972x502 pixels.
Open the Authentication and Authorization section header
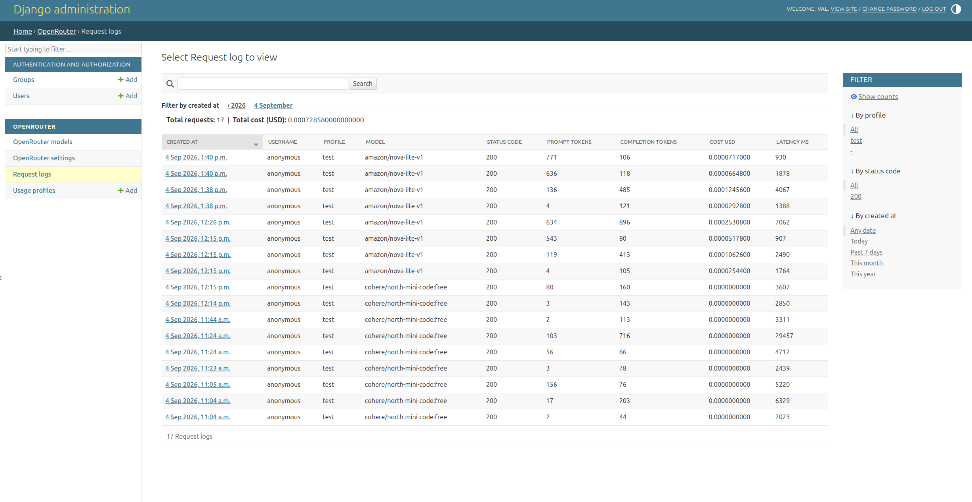coord(72,65)
